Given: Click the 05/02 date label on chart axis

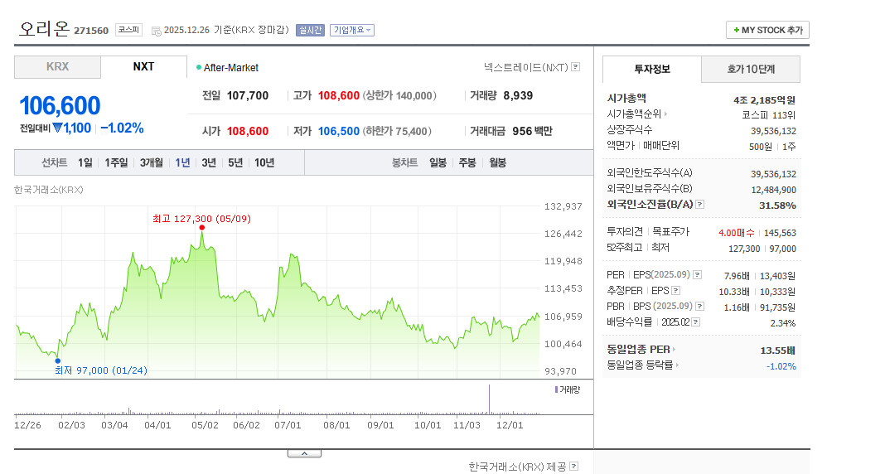Looking at the screenshot, I should (205, 425).
